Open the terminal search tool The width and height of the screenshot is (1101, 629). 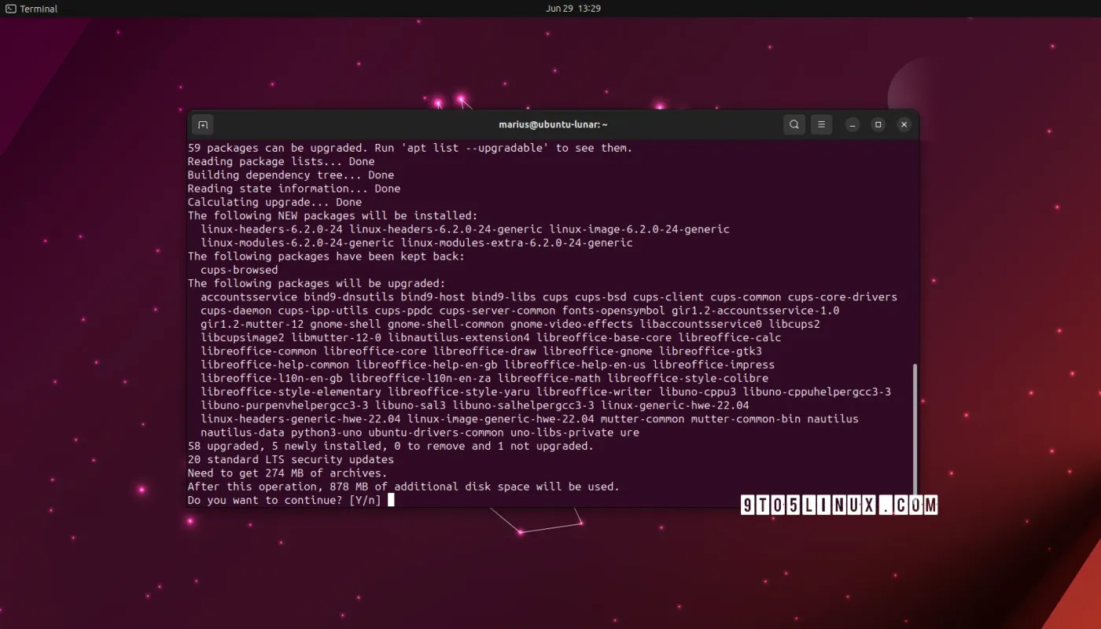(x=794, y=124)
